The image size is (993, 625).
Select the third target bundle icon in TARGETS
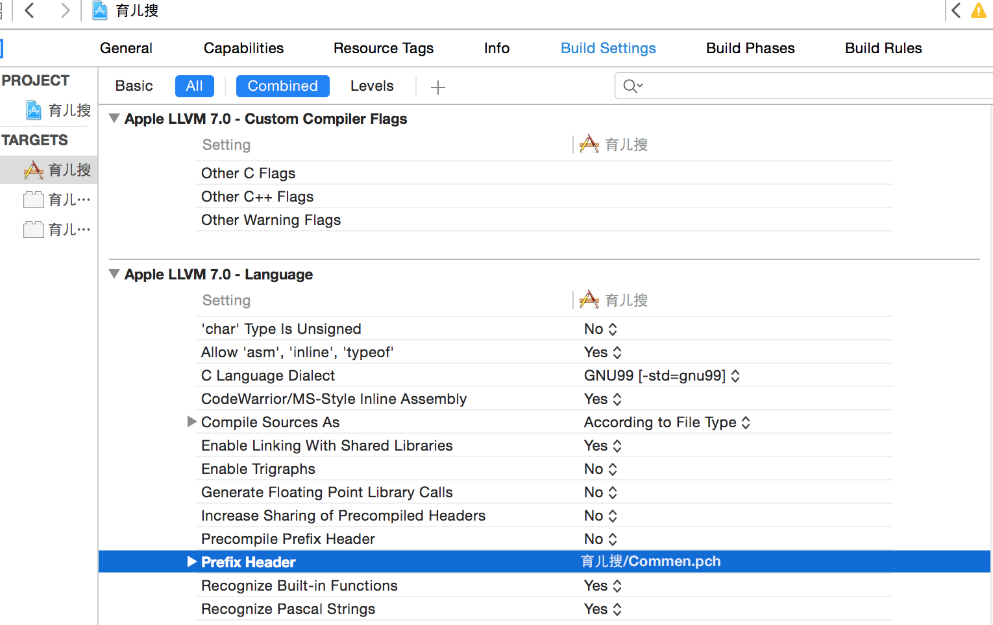34,230
